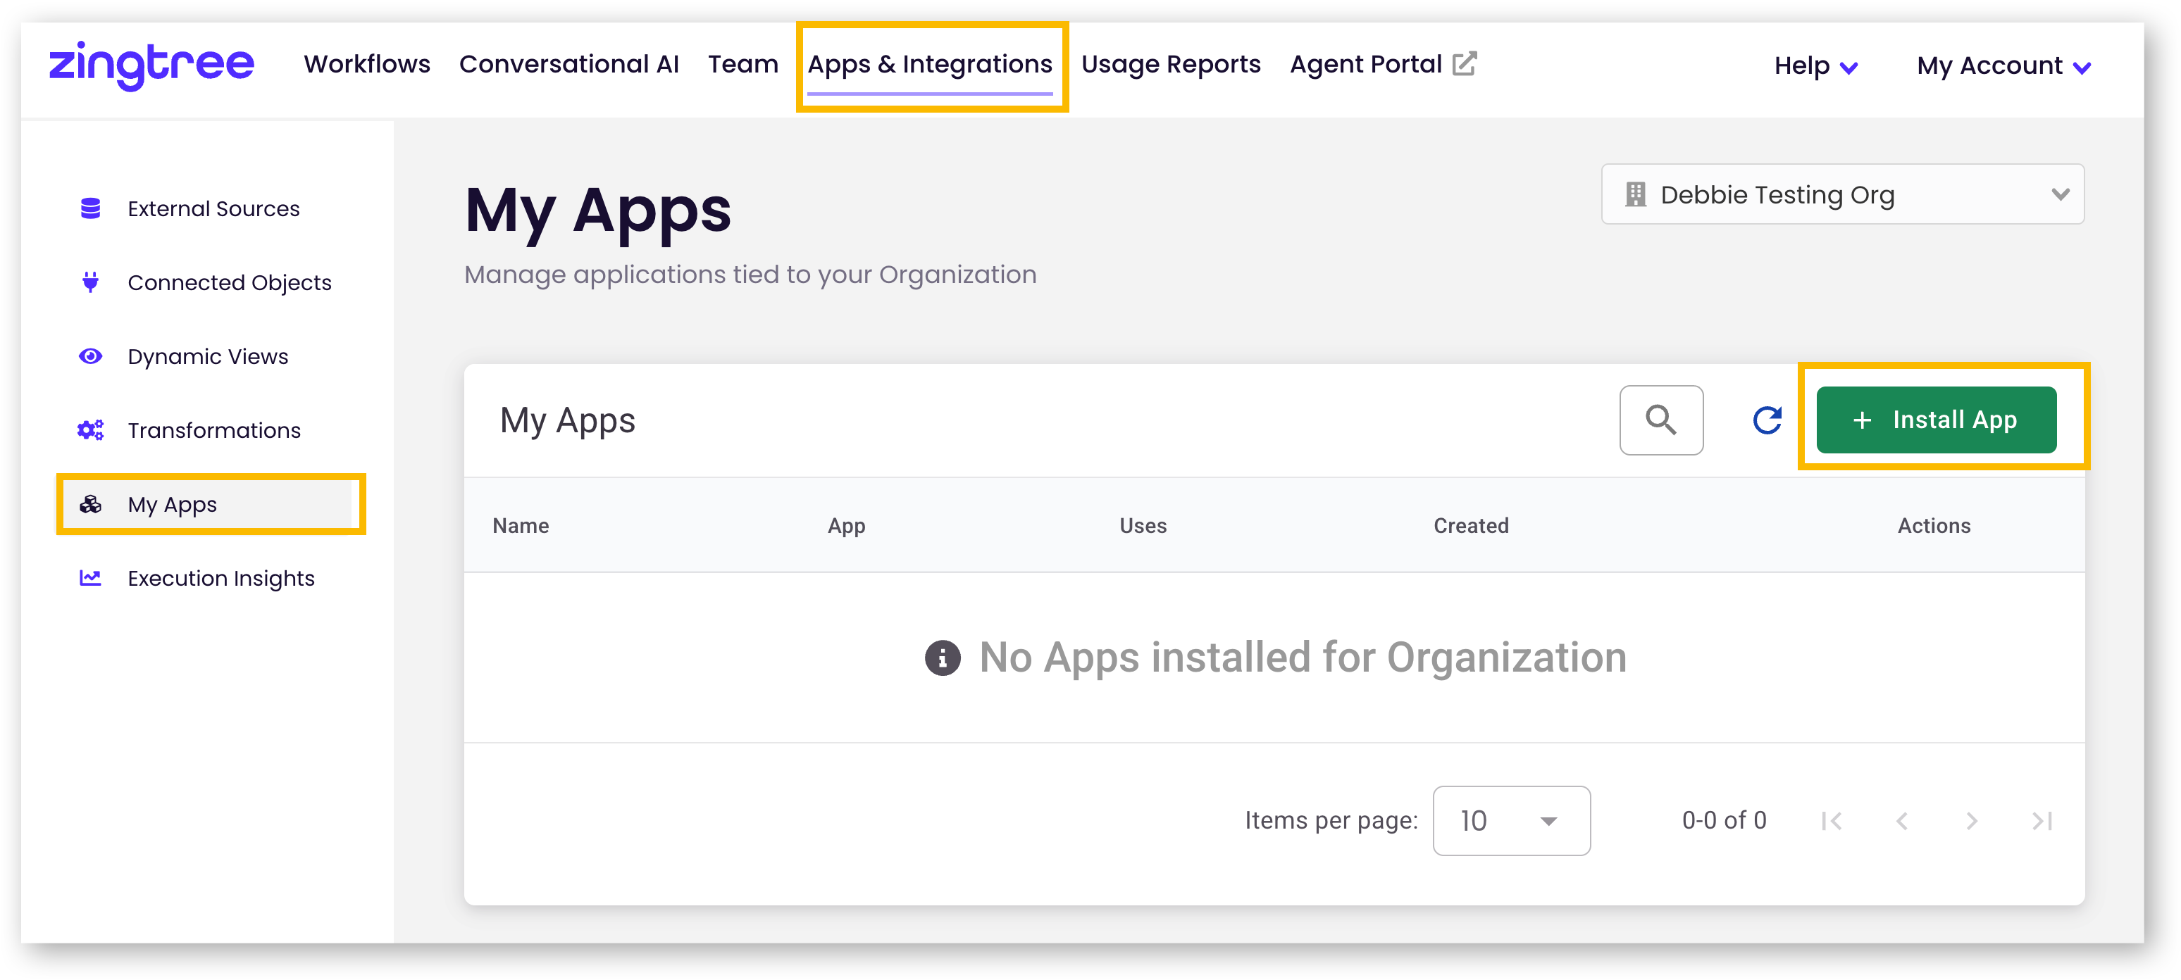This screenshot has height=980, width=2181.
Task: Open External Sources via database icon
Action: pos(91,208)
